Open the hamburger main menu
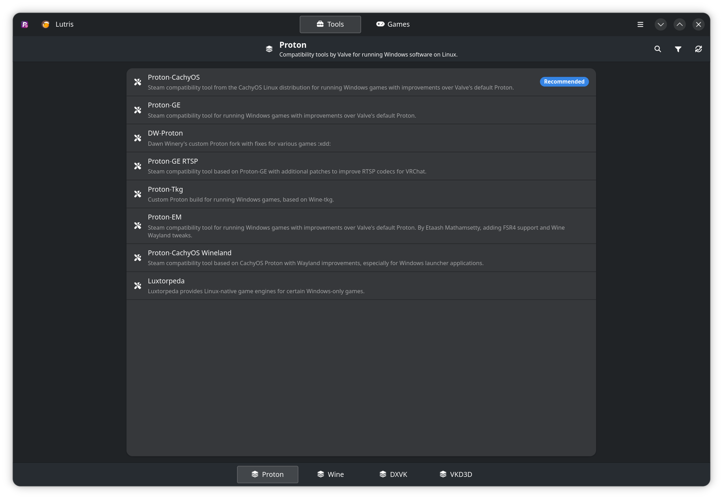The height and width of the screenshot is (499, 723). point(640,24)
